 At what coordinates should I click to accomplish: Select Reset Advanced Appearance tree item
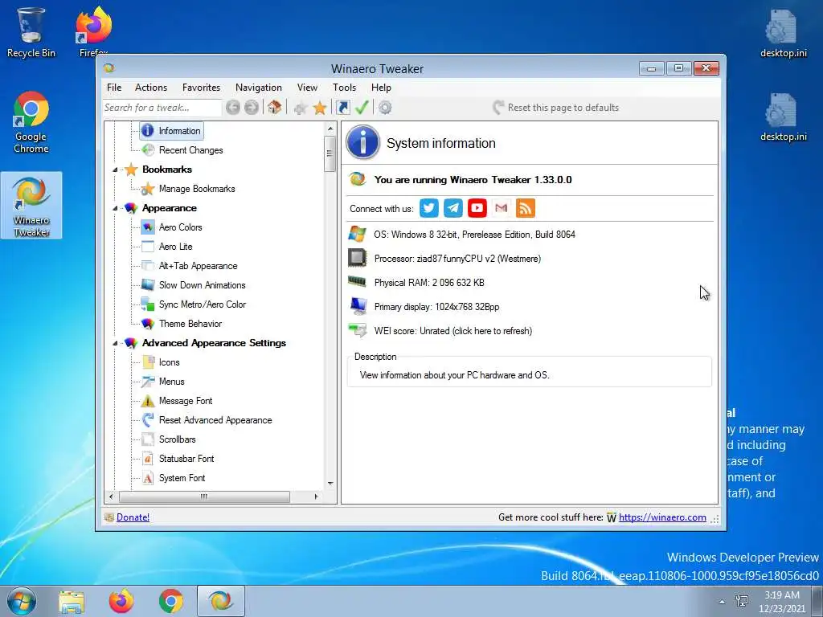tap(215, 420)
